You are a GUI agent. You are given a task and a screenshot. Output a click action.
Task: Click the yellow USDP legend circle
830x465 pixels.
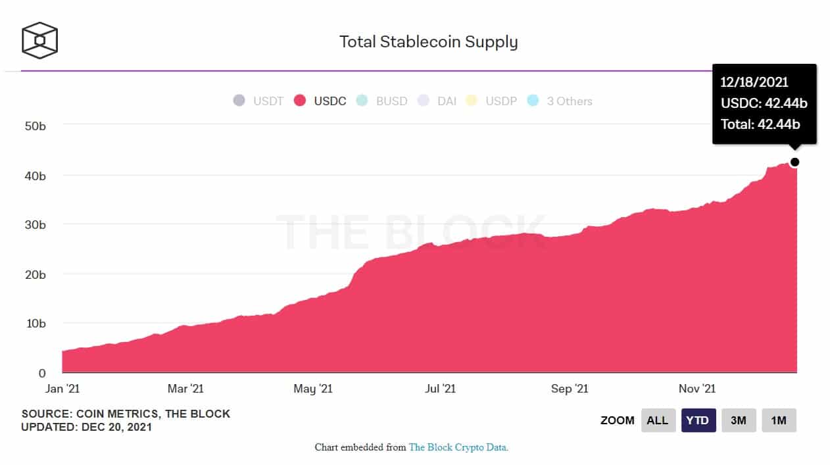click(x=472, y=101)
